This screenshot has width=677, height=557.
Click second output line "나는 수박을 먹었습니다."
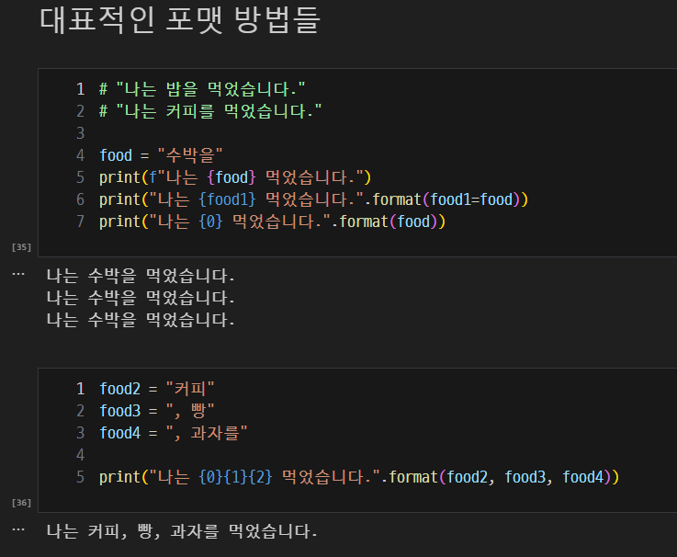click(141, 298)
